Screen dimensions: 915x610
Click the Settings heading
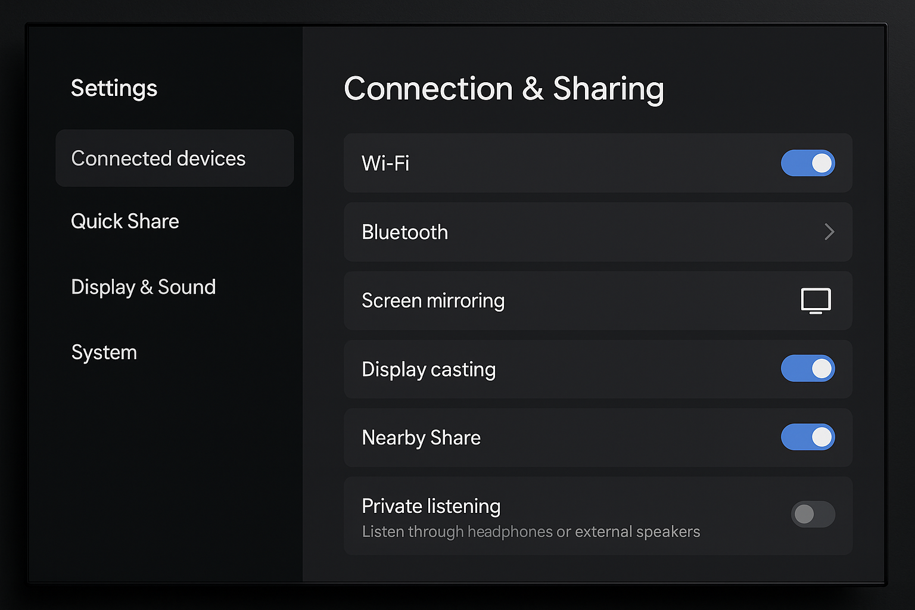tap(114, 88)
